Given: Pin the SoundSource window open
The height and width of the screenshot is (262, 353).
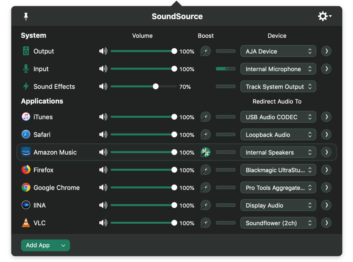Looking at the screenshot, I should click(x=26, y=17).
